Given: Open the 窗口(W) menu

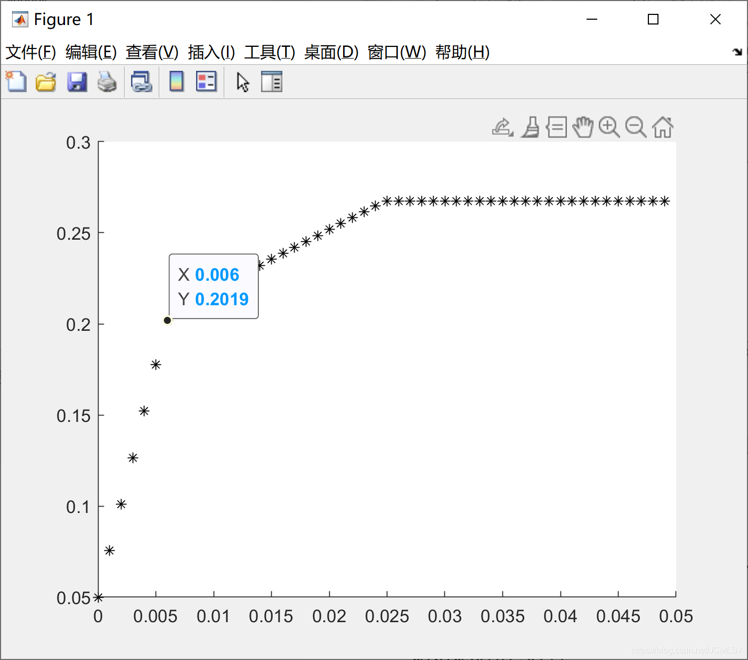Looking at the screenshot, I should click(x=397, y=52).
